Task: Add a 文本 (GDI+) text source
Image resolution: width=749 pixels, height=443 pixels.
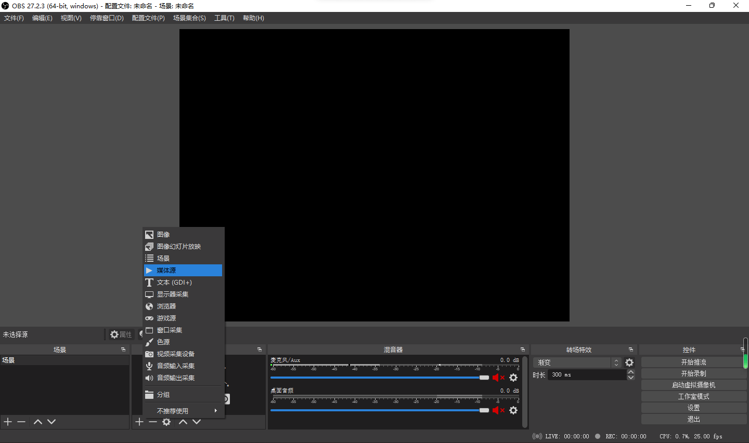Action: pyautogui.click(x=183, y=282)
